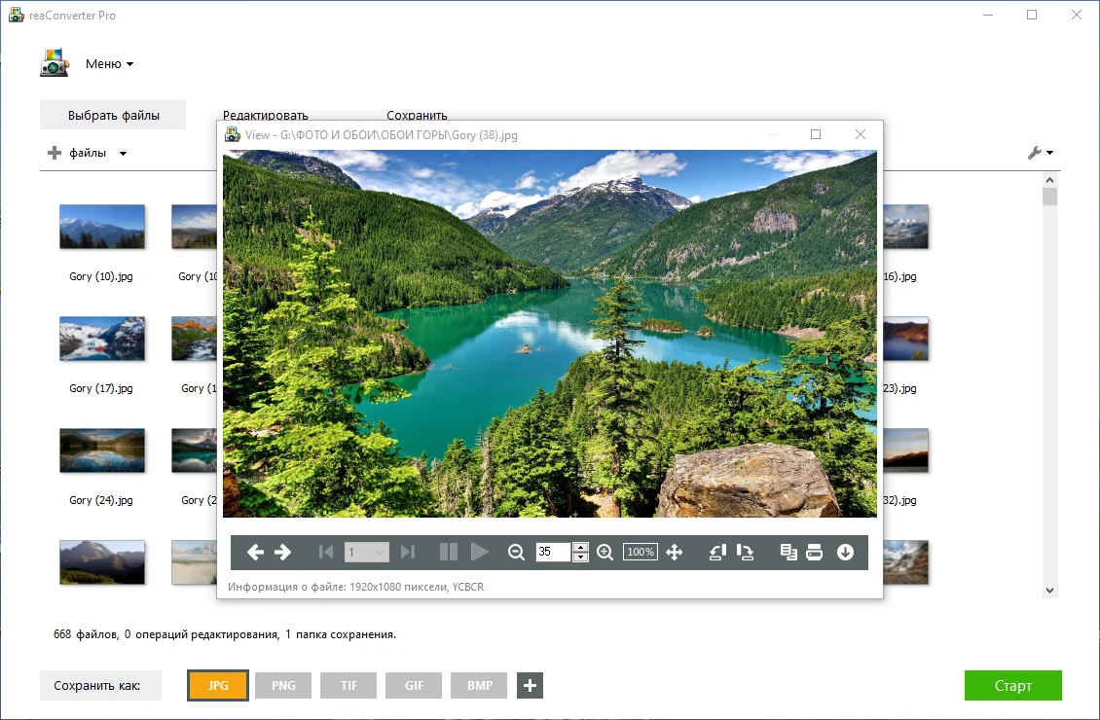
Task: Print the image using the printer icon
Action: pos(815,553)
